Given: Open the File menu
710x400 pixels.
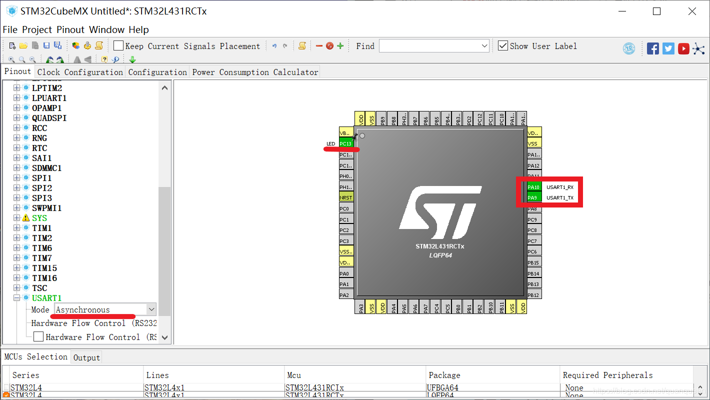Looking at the screenshot, I should (10, 29).
